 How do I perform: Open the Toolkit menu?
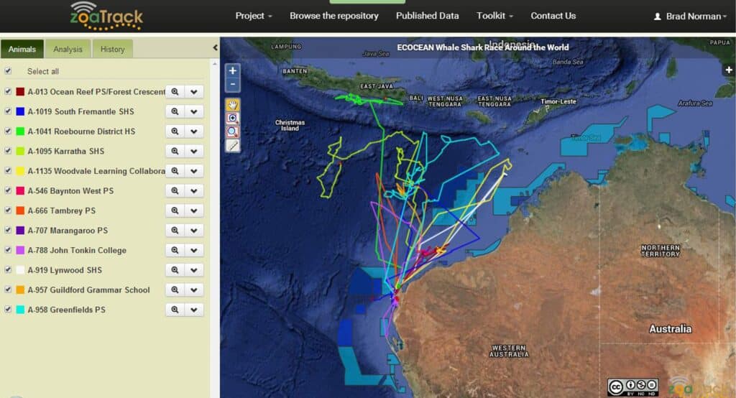click(x=494, y=16)
